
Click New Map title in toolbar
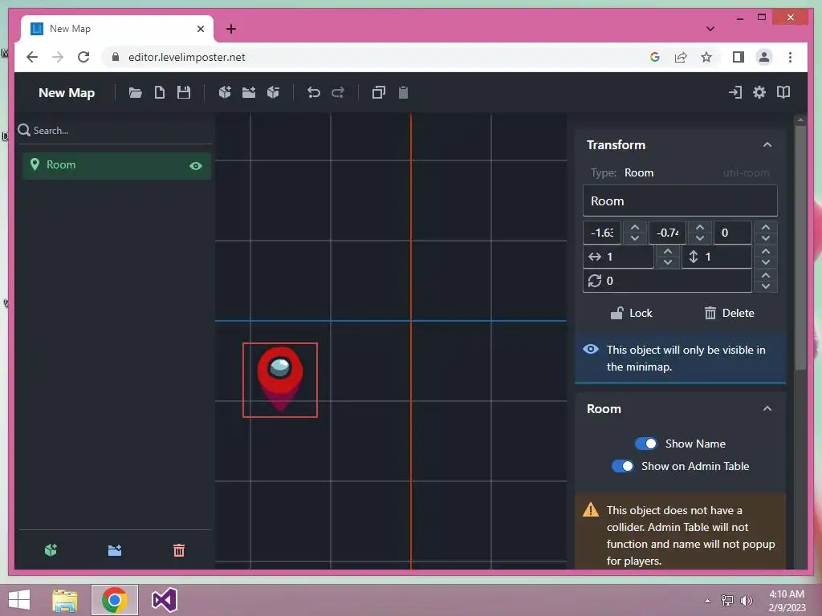[67, 93]
